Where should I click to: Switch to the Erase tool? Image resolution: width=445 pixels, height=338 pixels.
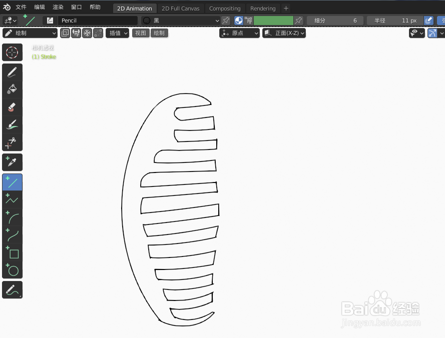12,106
